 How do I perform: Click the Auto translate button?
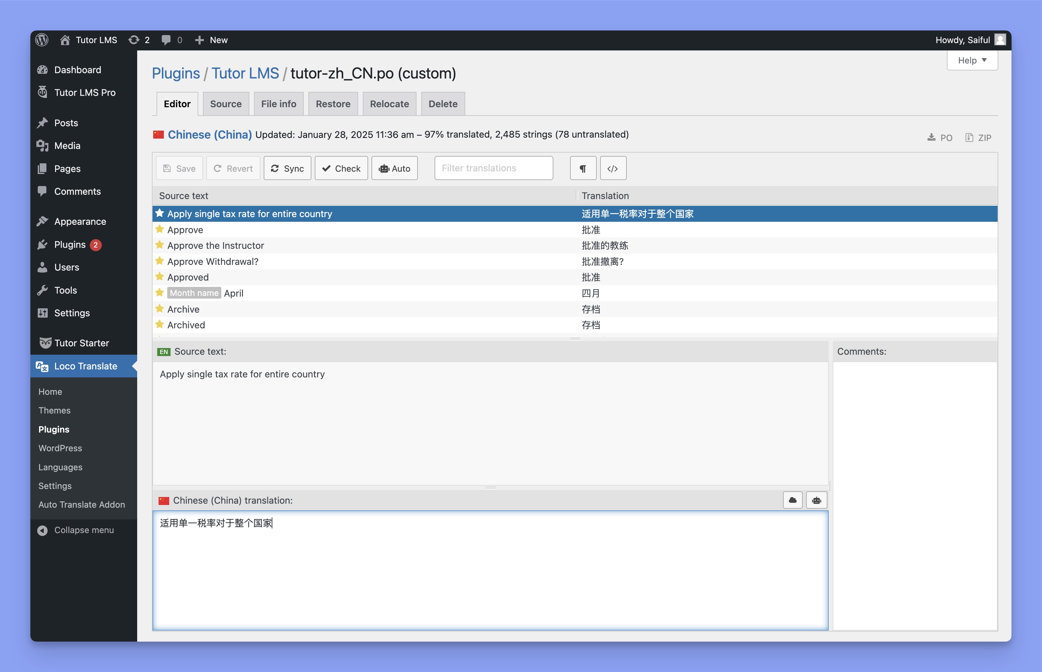[395, 168]
